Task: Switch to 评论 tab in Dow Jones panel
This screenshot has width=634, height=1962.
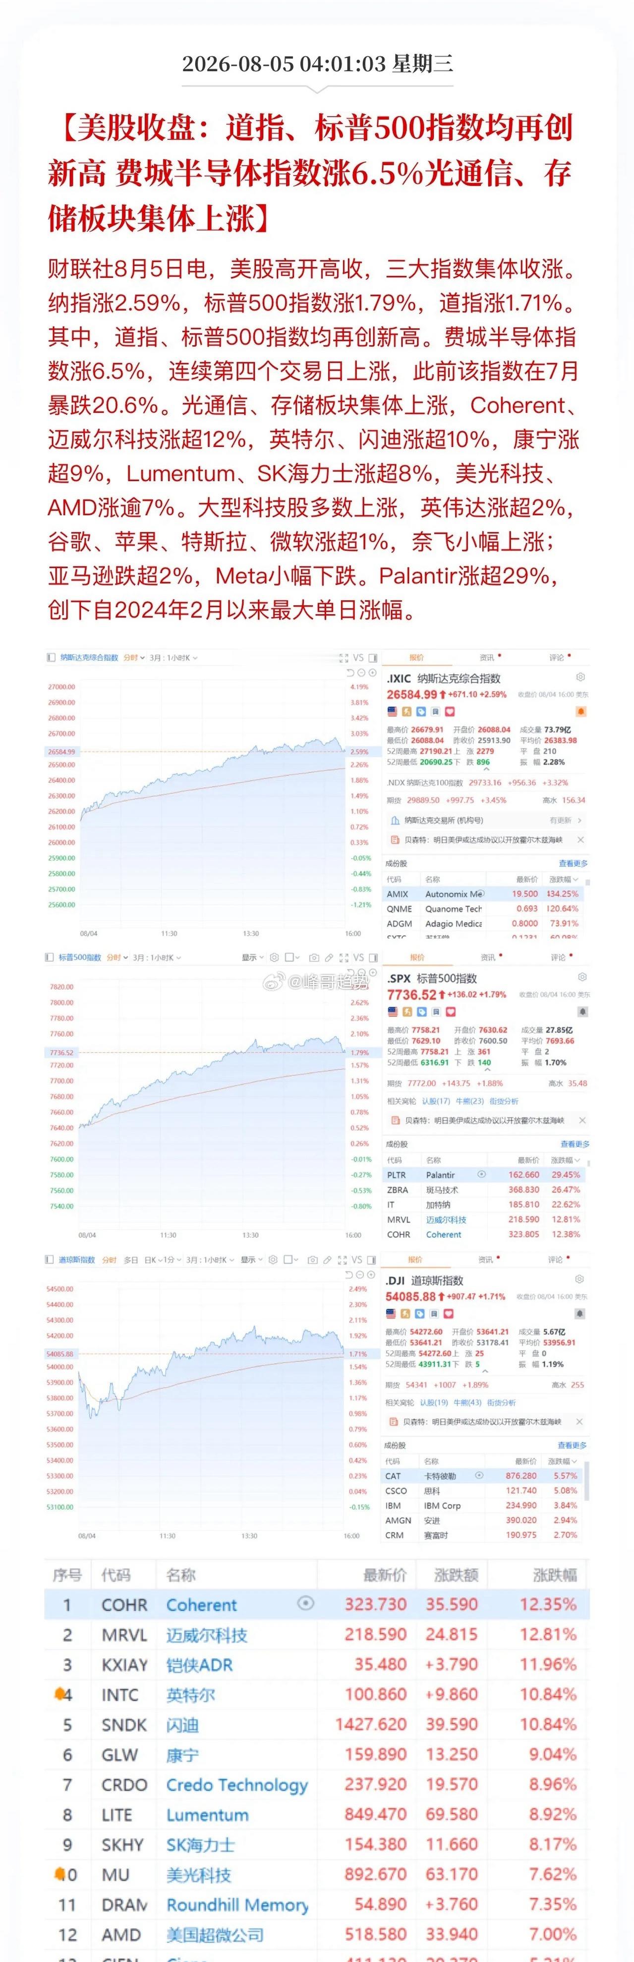Action: [x=556, y=1260]
